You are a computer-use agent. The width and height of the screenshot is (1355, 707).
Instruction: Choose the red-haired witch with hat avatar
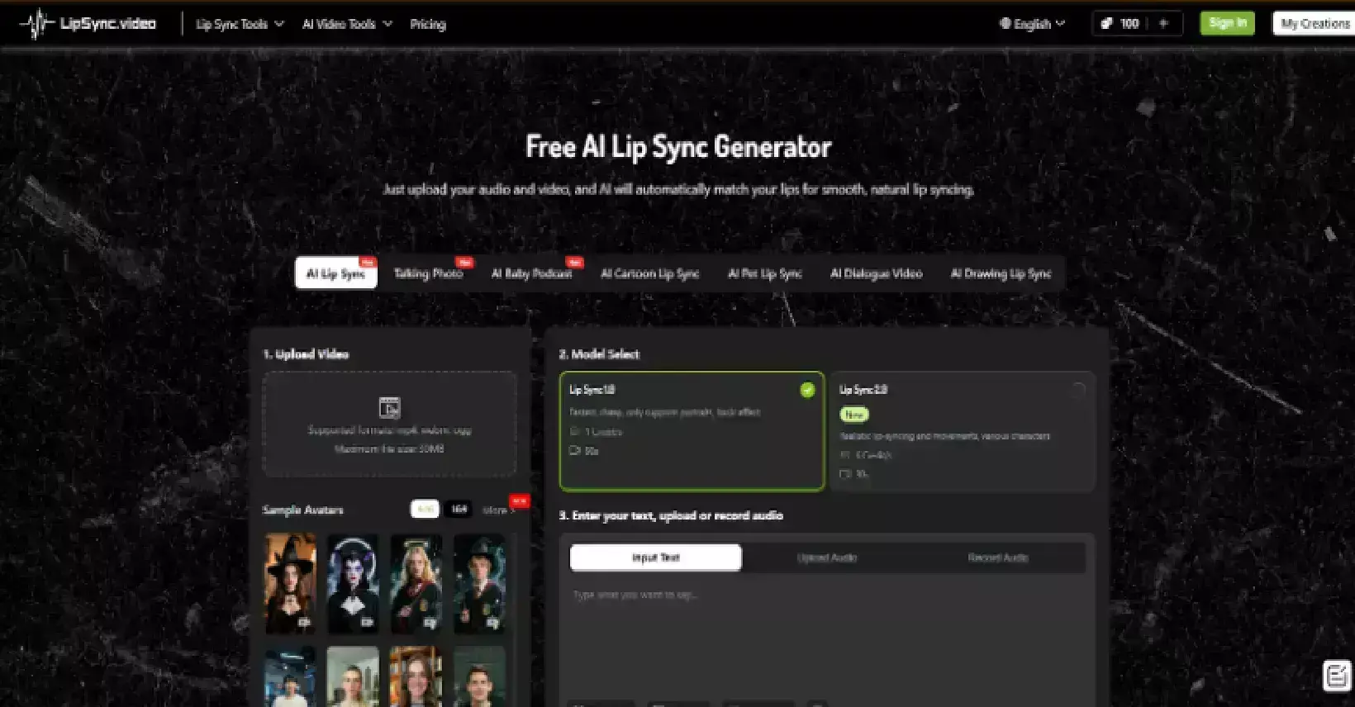(x=290, y=583)
